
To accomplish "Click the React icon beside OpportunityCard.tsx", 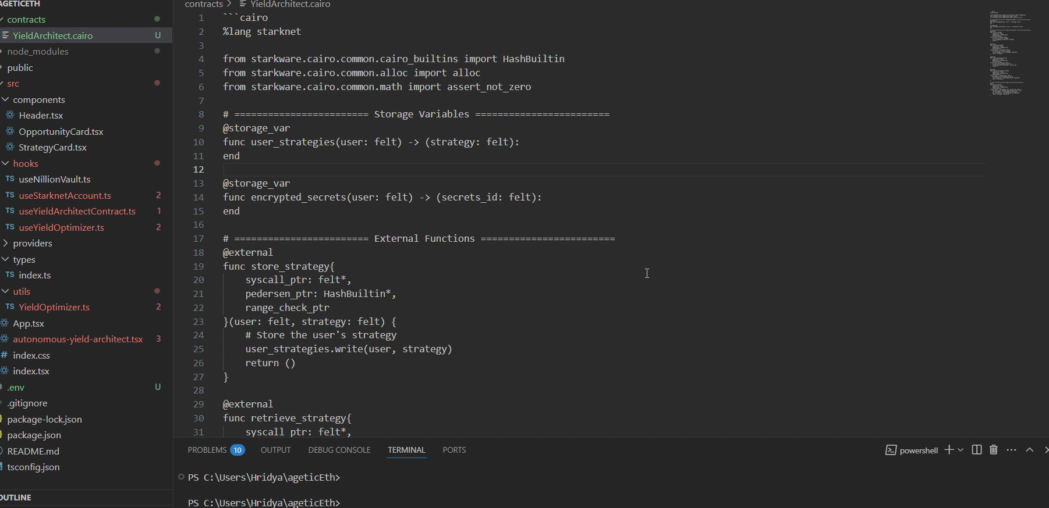I will click(10, 131).
